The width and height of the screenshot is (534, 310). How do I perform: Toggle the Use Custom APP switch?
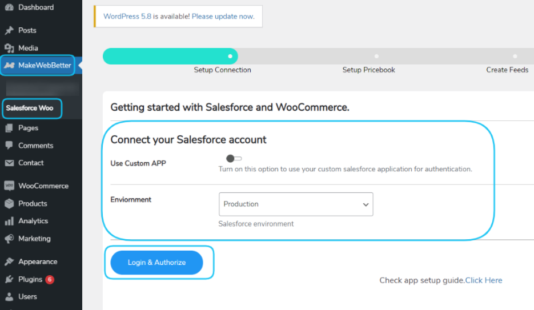tap(234, 158)
